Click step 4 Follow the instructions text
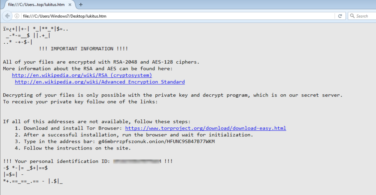The height and width of the screenshot is (195, 376). (x=73, y=148)
